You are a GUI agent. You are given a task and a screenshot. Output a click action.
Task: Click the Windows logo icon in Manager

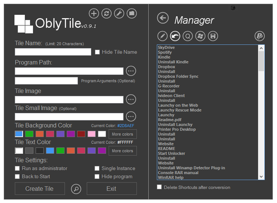tap(200, 36)
